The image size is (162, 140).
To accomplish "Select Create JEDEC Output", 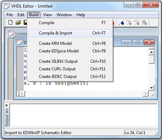I will coord(70,77).
